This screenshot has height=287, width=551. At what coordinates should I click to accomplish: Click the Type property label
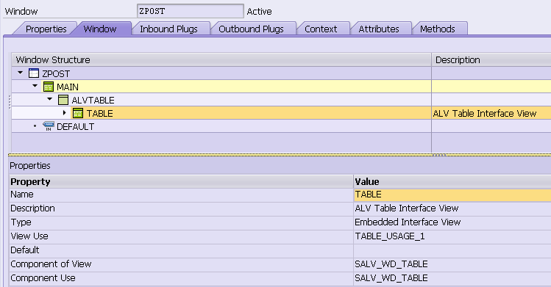(21, 222)
